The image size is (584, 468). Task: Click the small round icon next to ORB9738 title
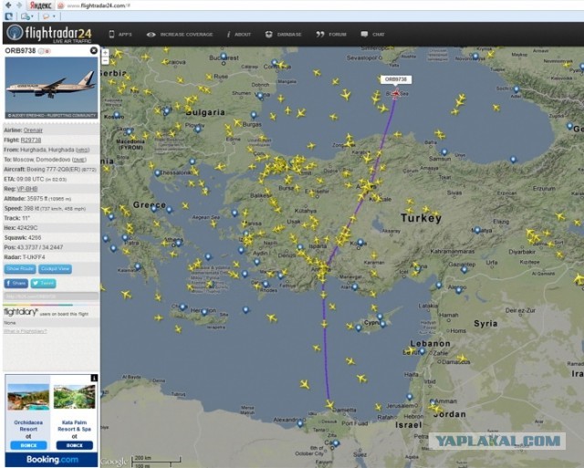click(41, 51)
